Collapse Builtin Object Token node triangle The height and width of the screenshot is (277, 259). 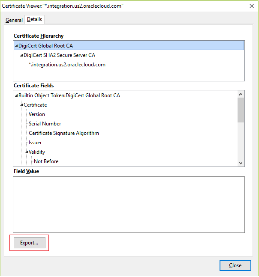(16, 95)
